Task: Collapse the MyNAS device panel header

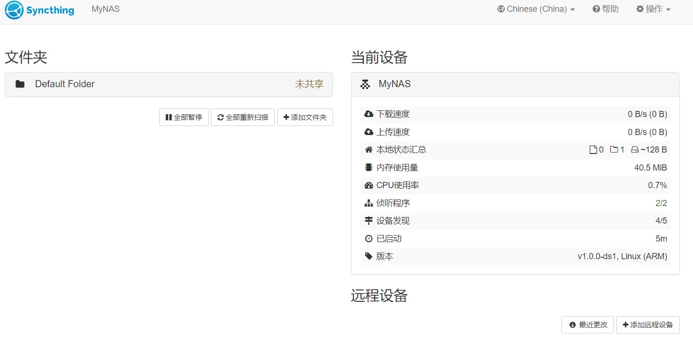Action: pos(515,84)
